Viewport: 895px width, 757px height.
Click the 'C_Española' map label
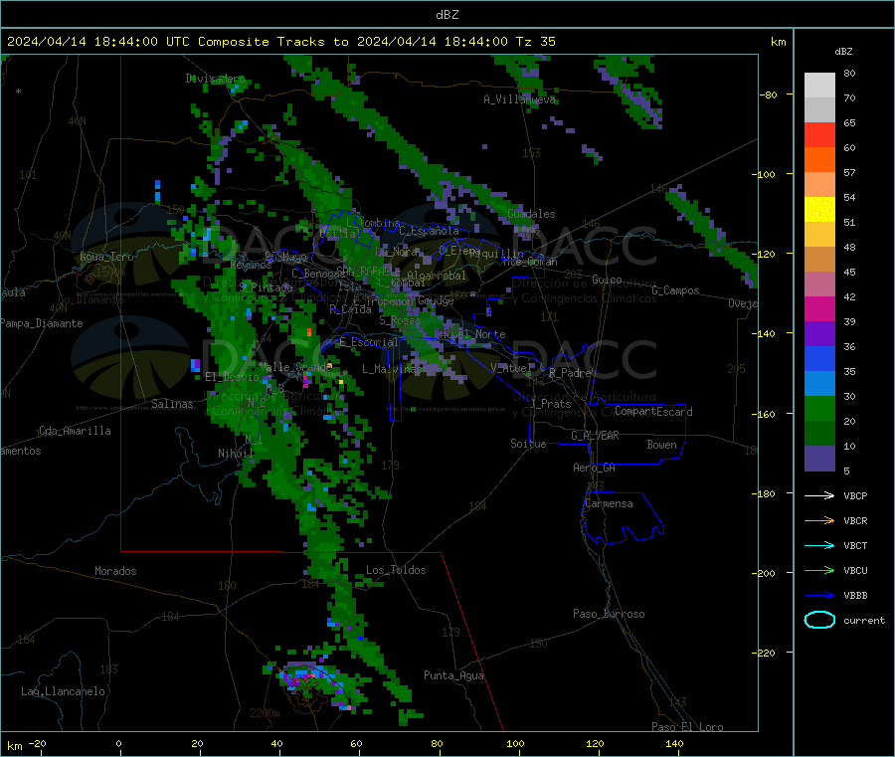click(429, 231)
